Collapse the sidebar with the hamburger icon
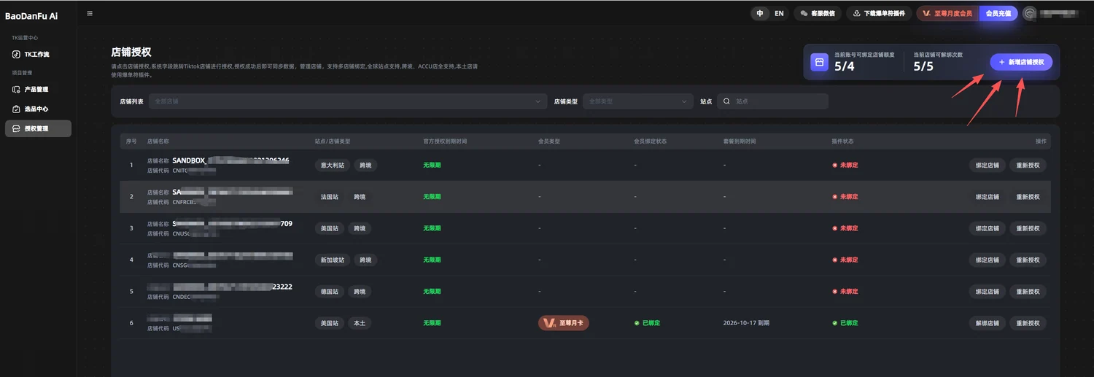Viewport: 1094px width, 377px height. (90, 13)
